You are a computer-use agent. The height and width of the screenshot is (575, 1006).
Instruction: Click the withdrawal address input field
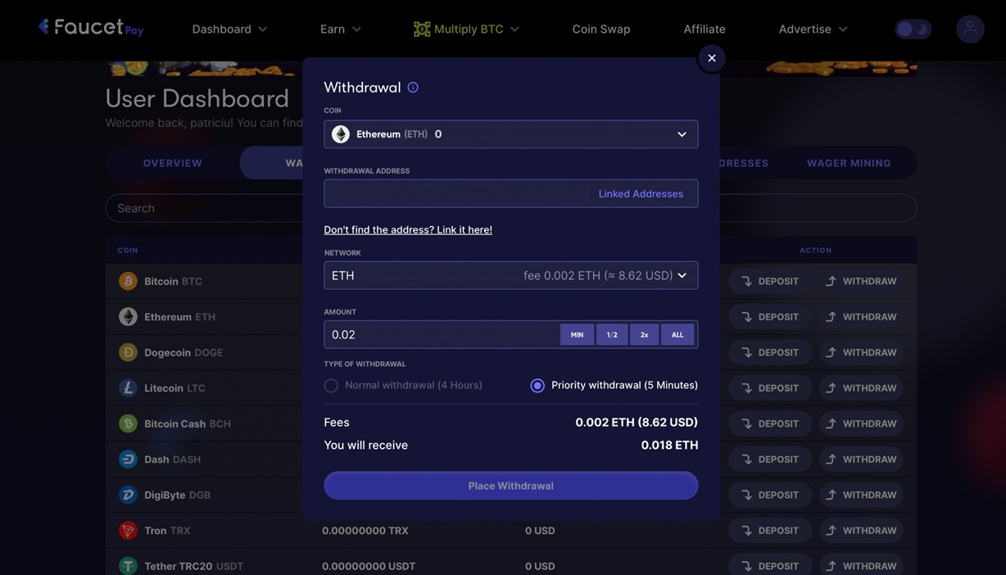(x=455, y=194)
